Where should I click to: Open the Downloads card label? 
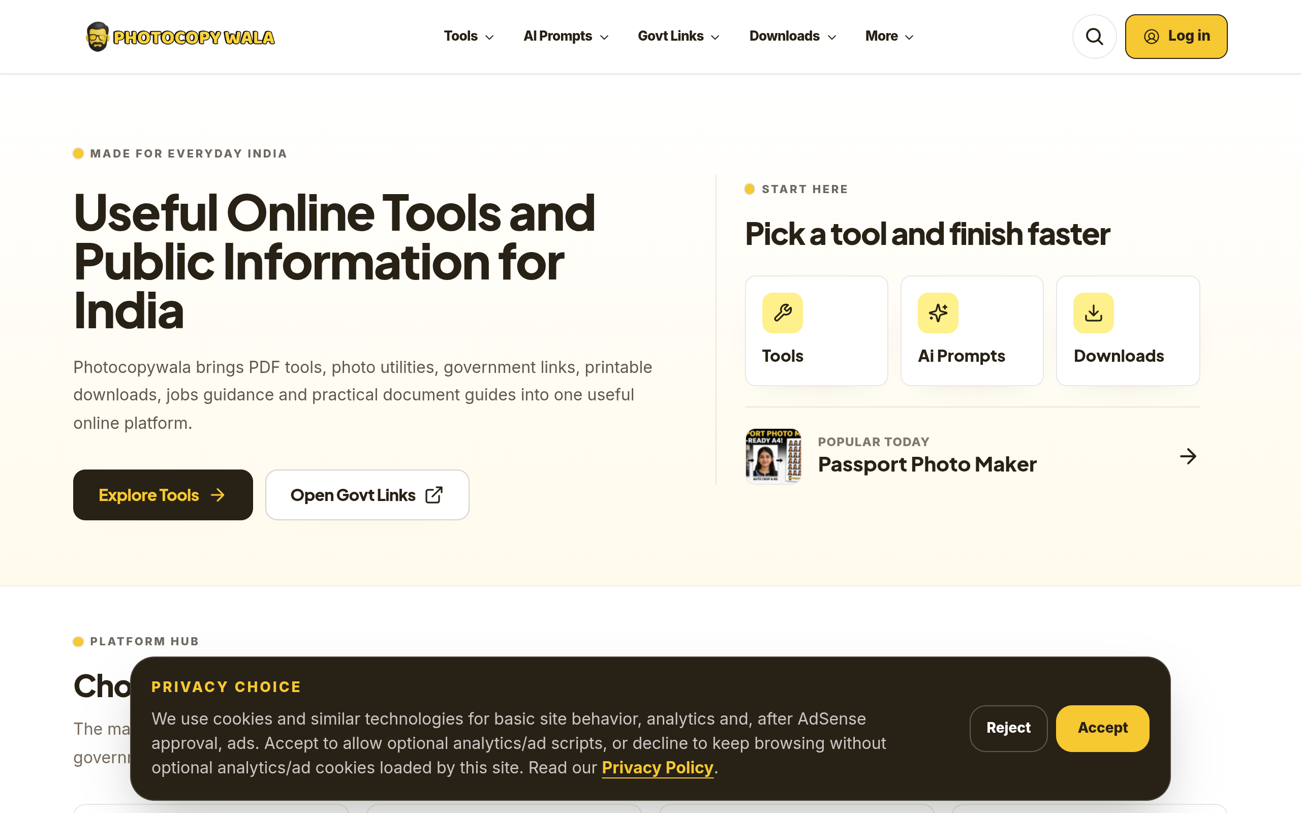pos(1118,356)
